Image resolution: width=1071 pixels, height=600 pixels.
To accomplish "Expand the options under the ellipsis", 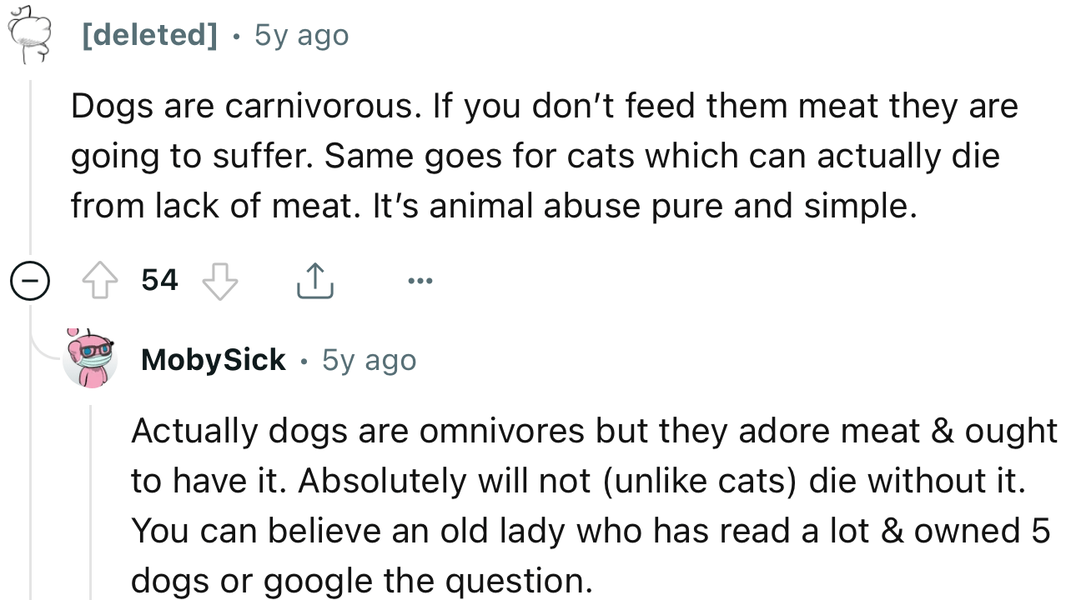I will point(420,280).
